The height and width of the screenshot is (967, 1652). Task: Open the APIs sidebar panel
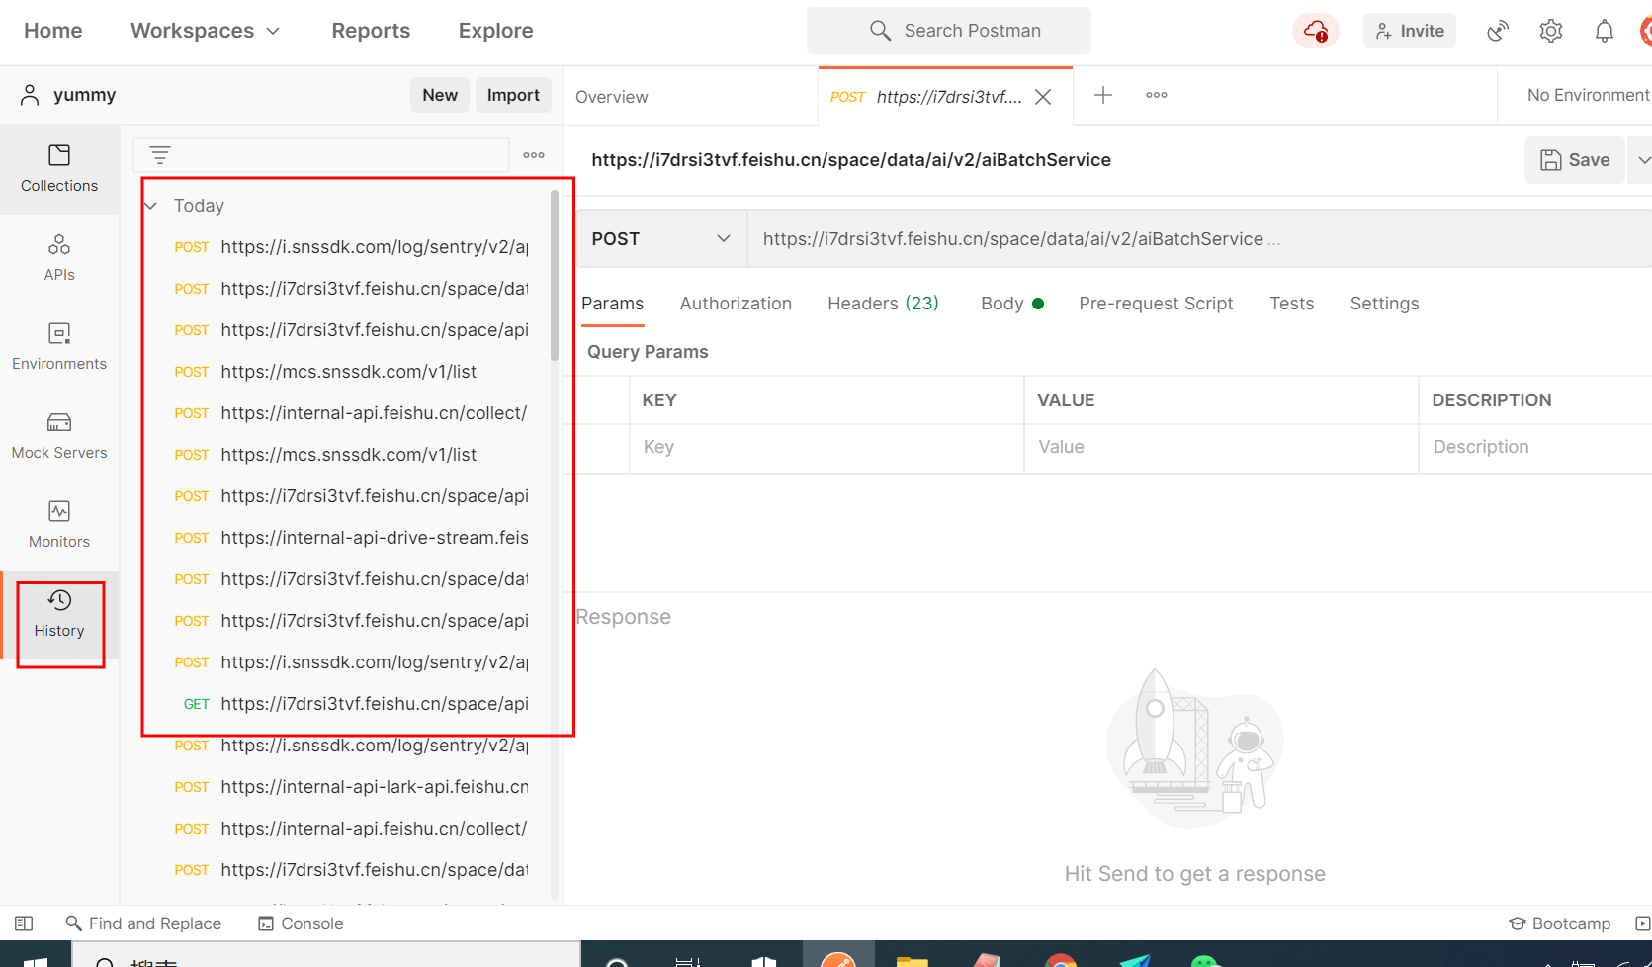59,258
